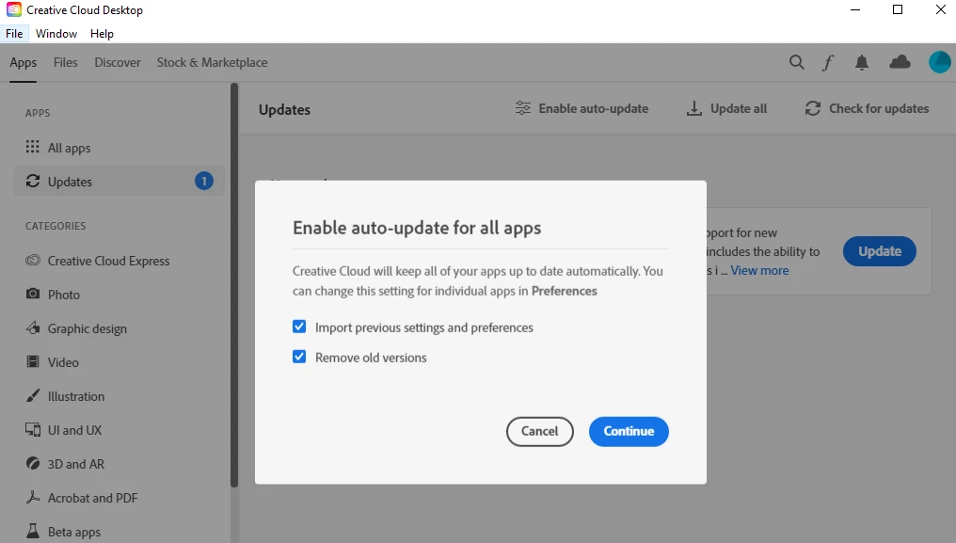Click the sidebar vertical scrollbar
Image resolution: width=956 pixels, height=543 pixels.
(x=234, y=285)
